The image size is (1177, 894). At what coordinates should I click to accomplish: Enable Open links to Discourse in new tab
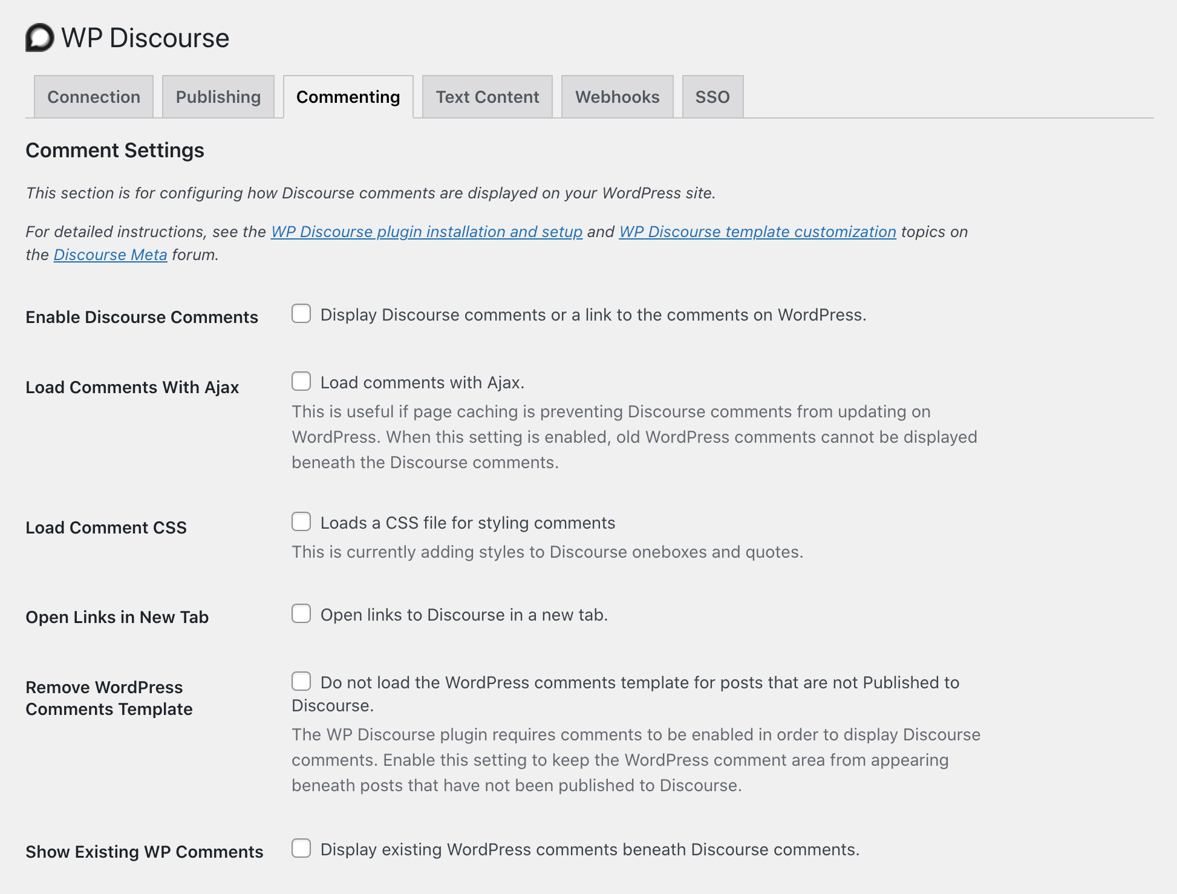[301, 614]
